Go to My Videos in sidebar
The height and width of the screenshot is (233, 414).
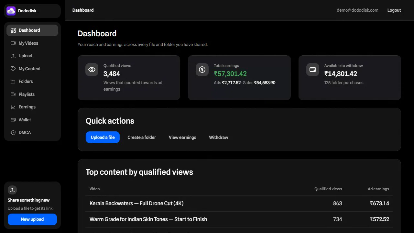tap(32, 43)
